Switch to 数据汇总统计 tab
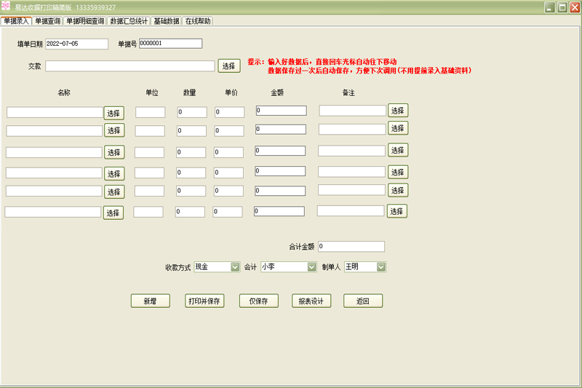The image size is (582, 388). point(129,21)
